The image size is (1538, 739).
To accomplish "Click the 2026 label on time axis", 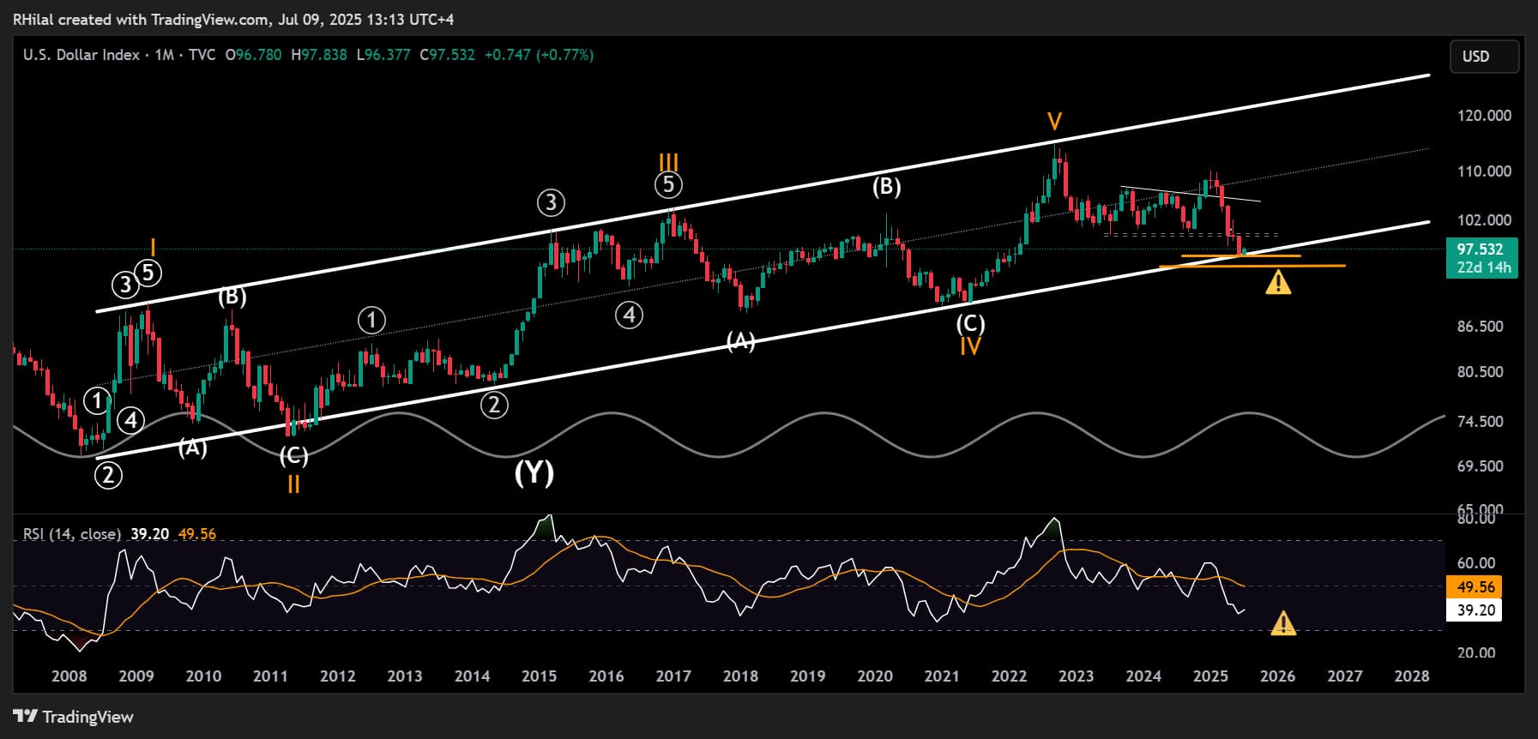I will 1277,676.
